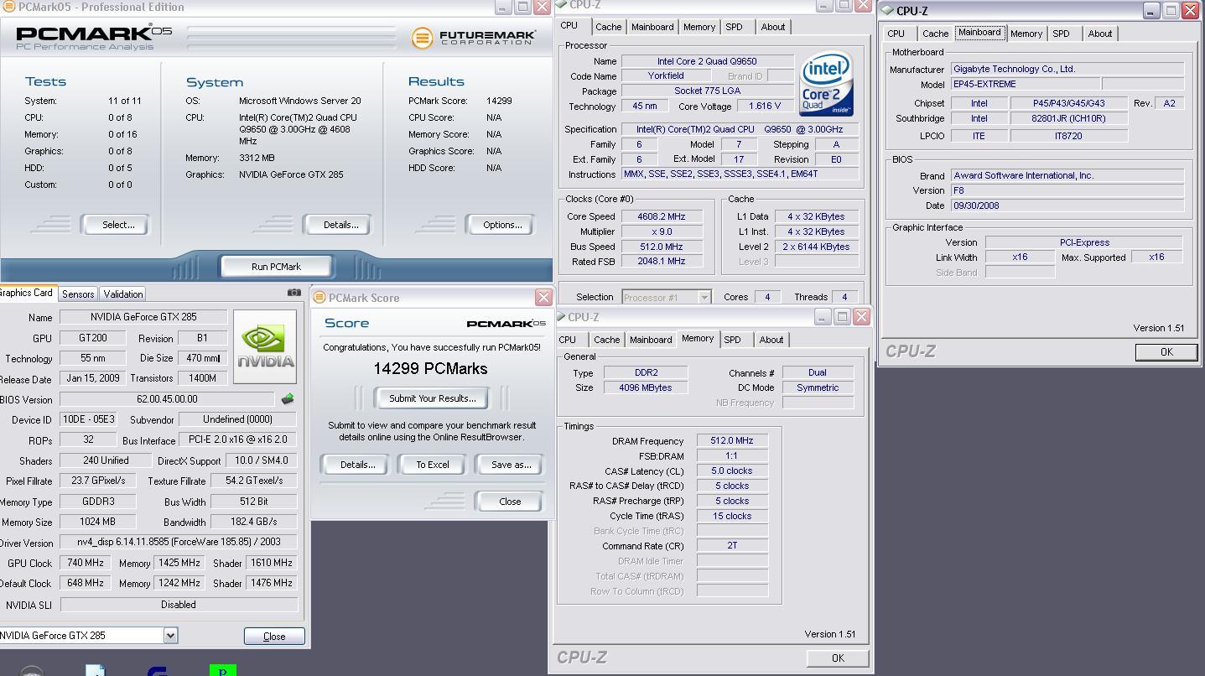Click the blue G desktop icon
Screen dimensions: 1205x676
coord(159,671)
